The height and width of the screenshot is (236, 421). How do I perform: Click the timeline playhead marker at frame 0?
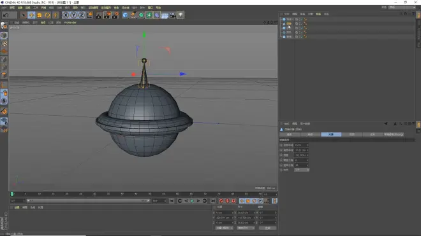[12, 194]
